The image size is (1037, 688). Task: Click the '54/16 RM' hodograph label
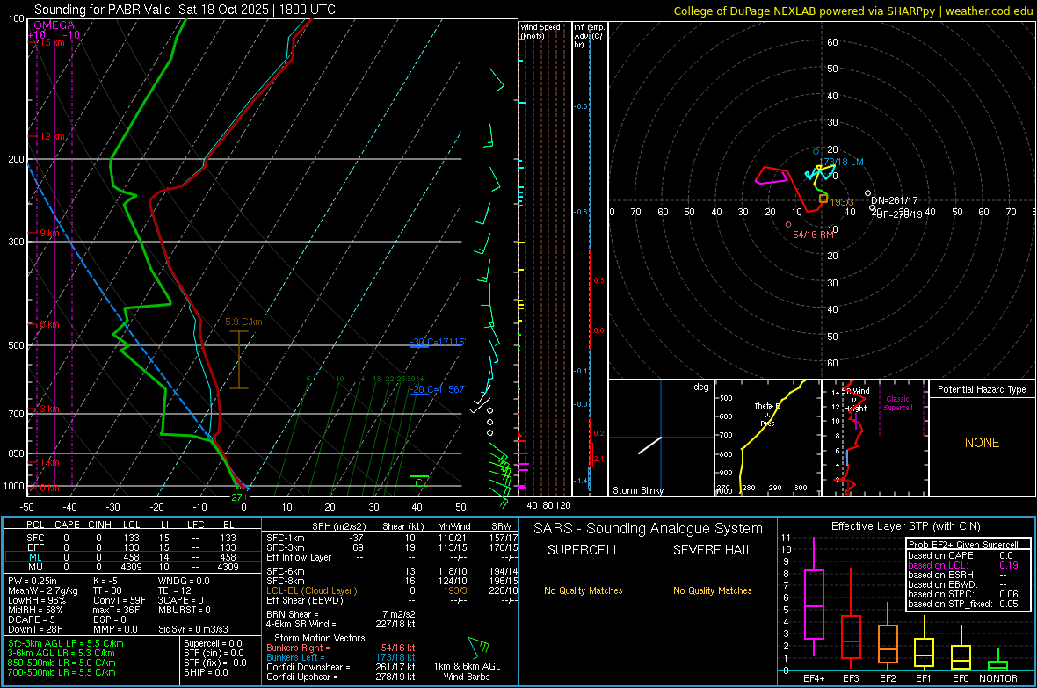coord(814,235)
